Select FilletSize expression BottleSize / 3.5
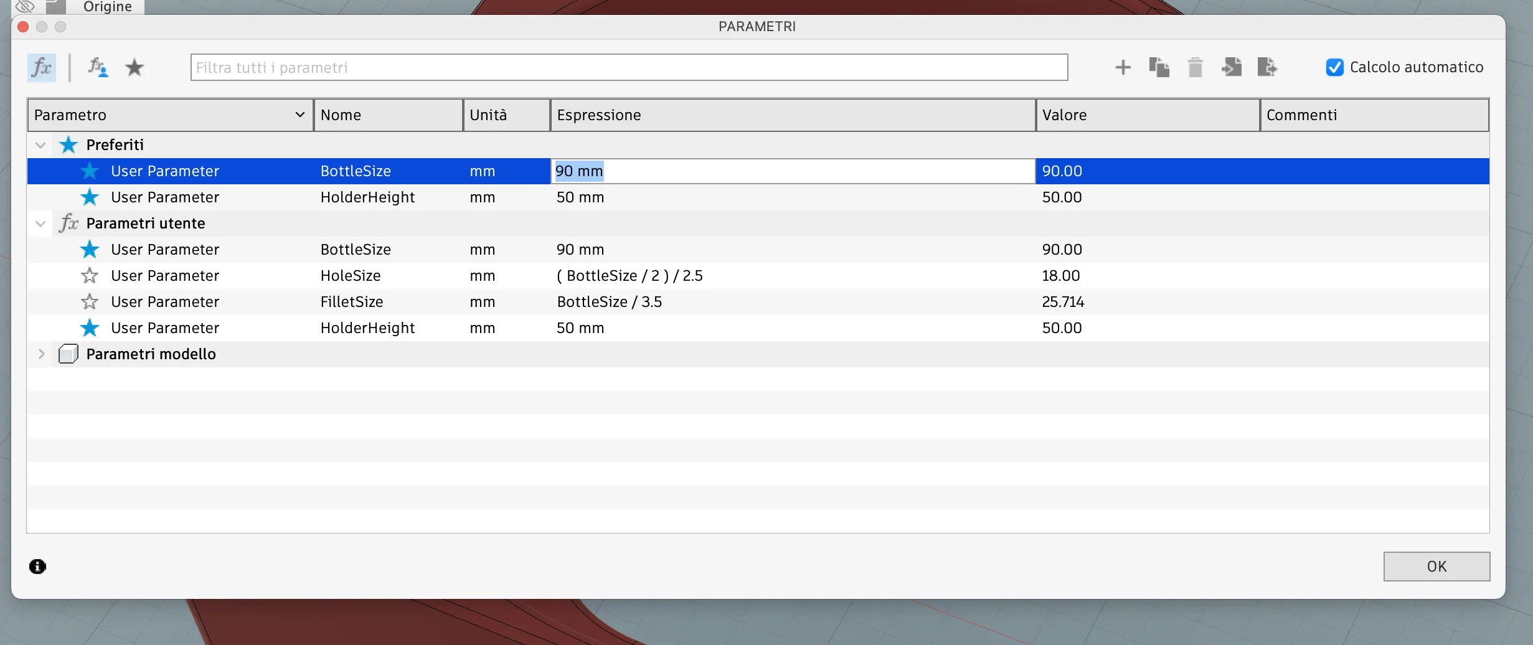Image resolution: width=1533 pixels, height=645 pixels. [609, 302]
